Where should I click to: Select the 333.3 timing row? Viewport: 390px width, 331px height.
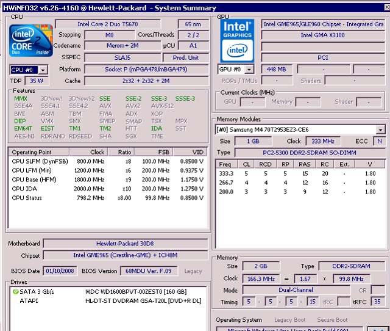pyautogui.click(x=300, y=173)
